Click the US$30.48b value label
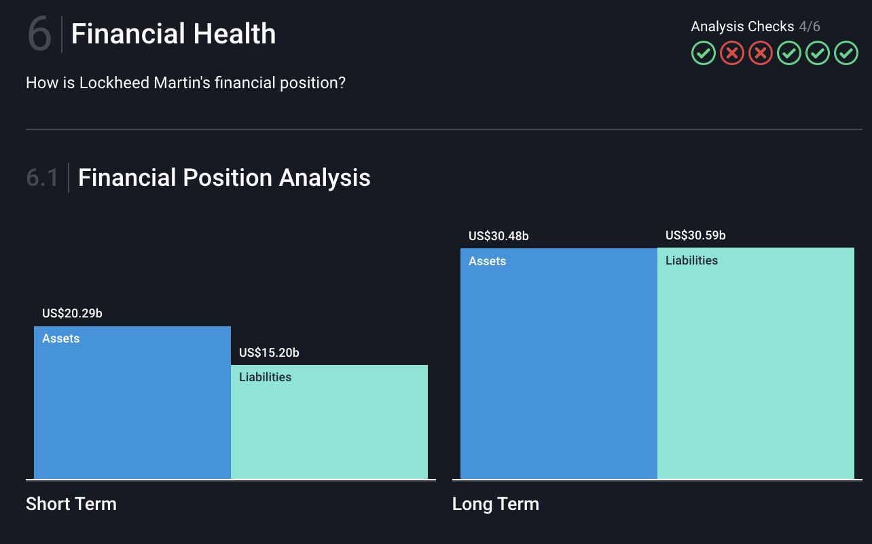Screen dimensions: 872x544 click(498, 236)
